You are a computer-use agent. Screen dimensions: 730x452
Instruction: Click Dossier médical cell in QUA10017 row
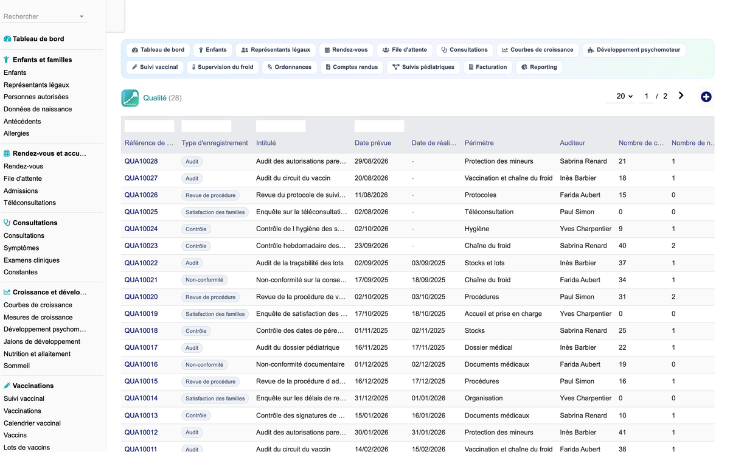(488, 347)
